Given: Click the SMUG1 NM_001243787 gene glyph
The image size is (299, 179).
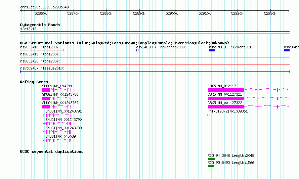Looking at the screenshot, I should point(57,107).
